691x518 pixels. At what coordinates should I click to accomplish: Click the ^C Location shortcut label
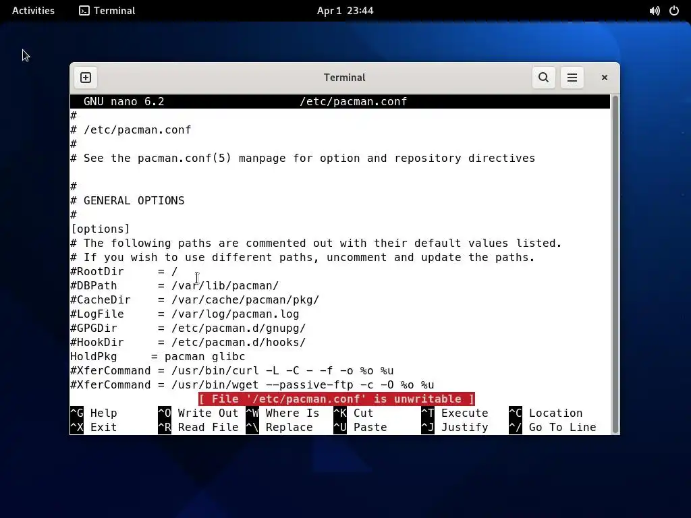(x=546, y=413)
